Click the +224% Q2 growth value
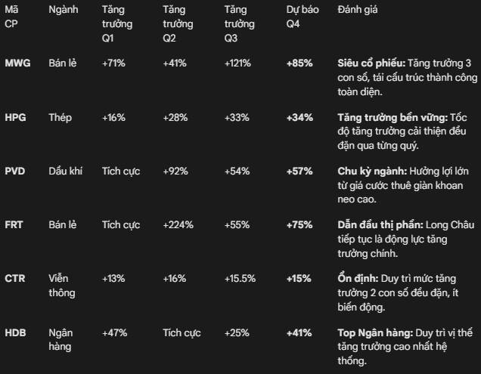Image resolution: width=481 pixels, height=374 pixels. point(178,224)
